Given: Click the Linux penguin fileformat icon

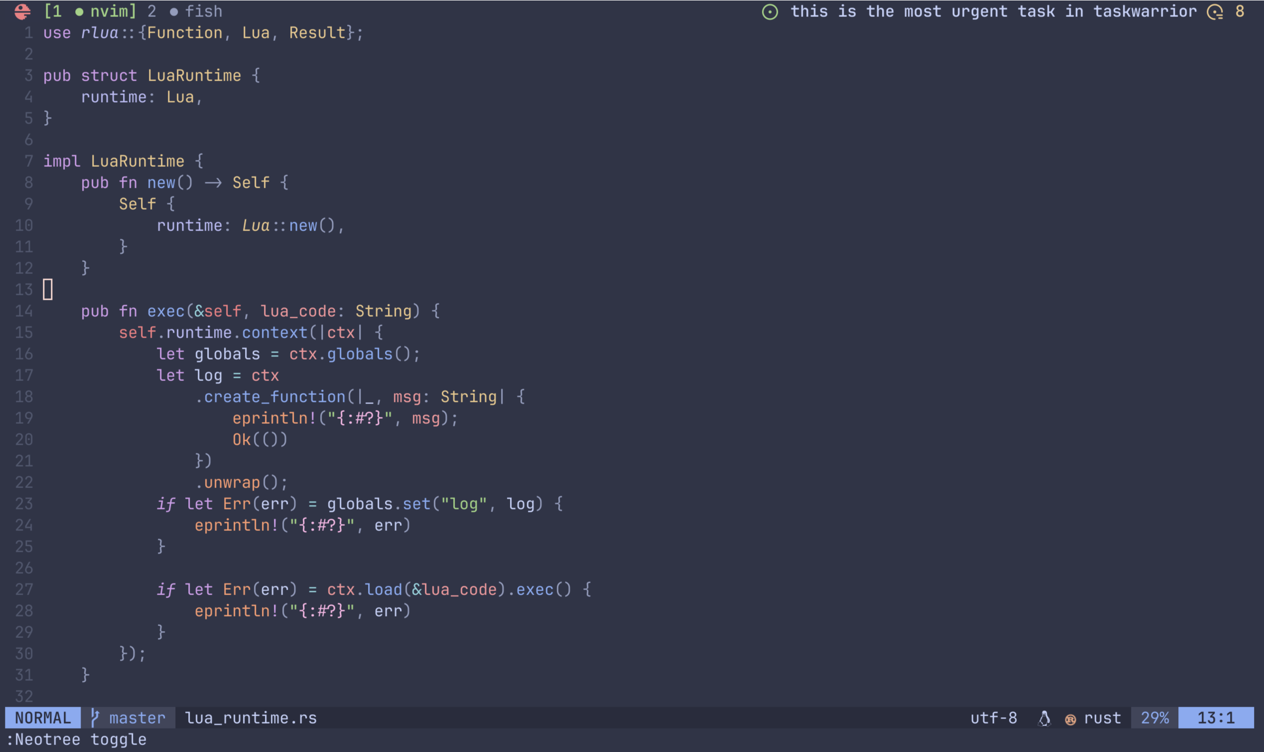Looking at the screenshot, I should coord(1044,718).
